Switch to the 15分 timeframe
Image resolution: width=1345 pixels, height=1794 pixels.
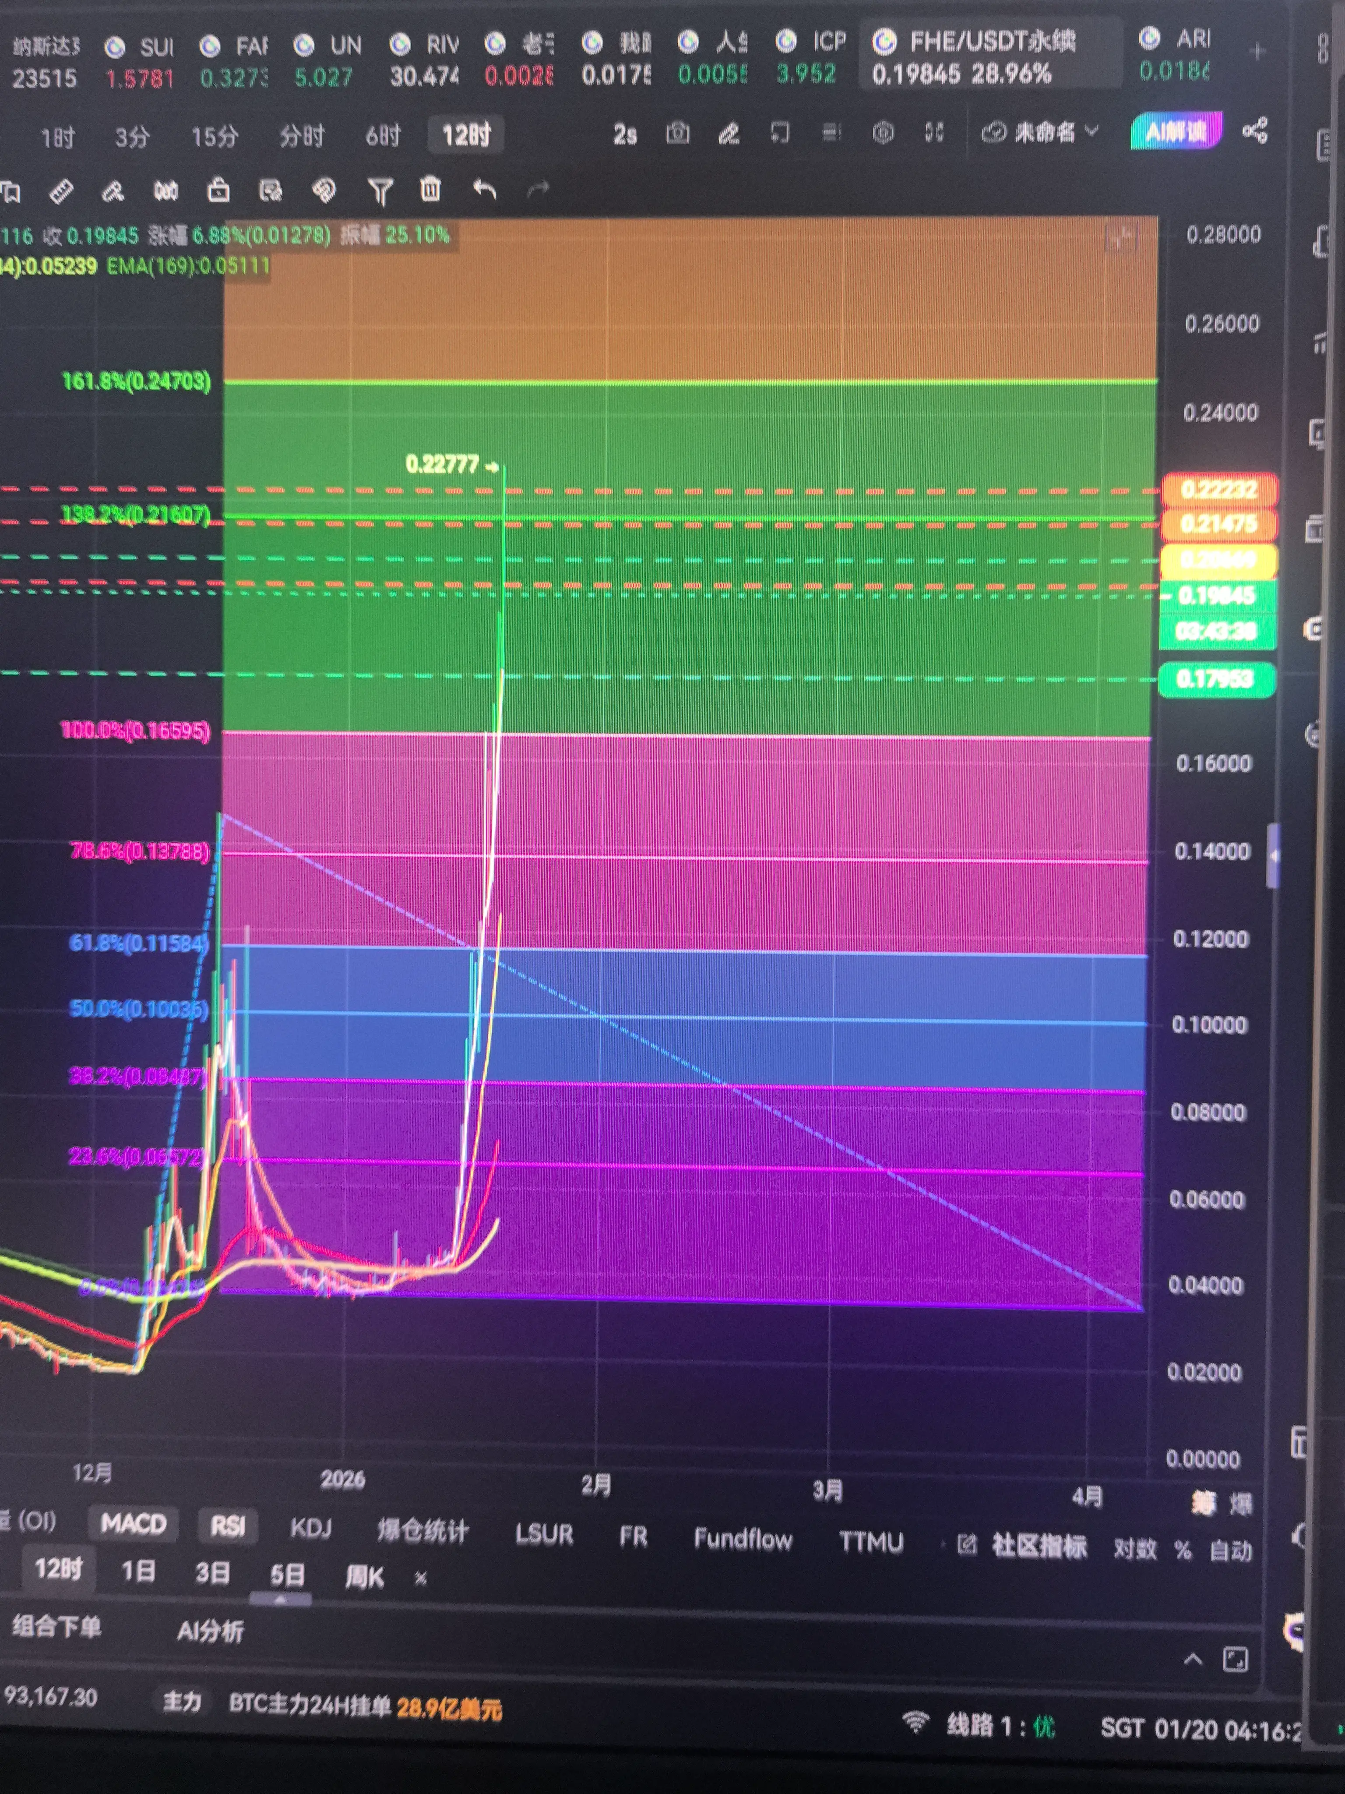[x=215, y=136]
